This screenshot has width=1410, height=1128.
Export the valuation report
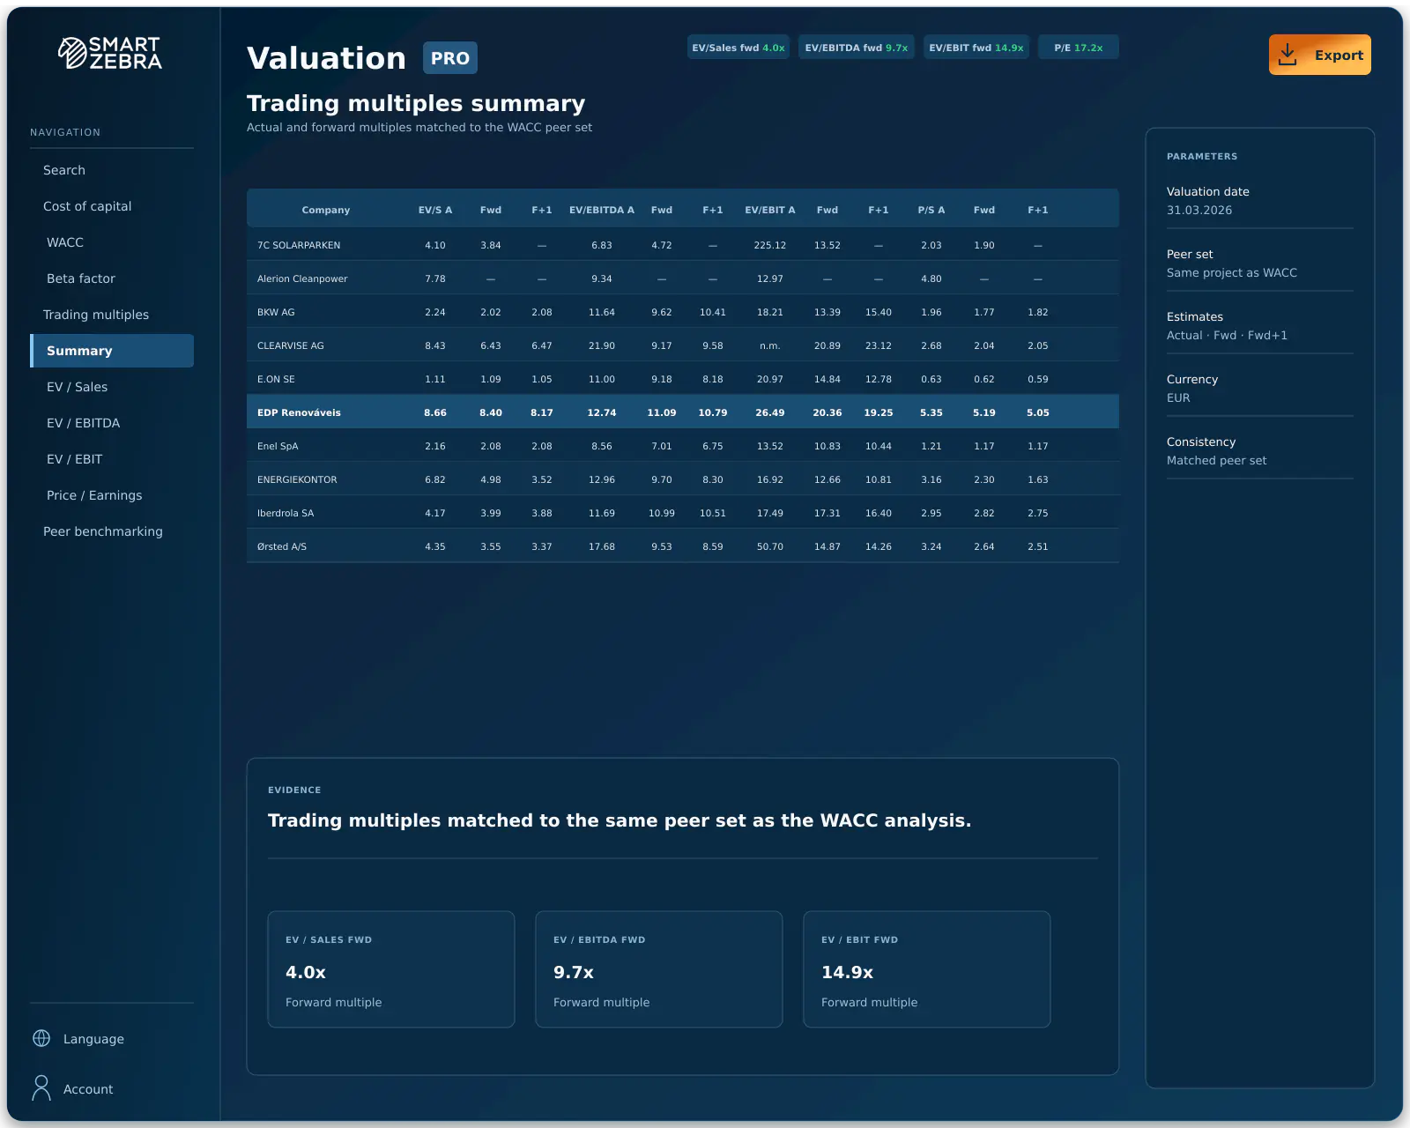(1319, 55)
